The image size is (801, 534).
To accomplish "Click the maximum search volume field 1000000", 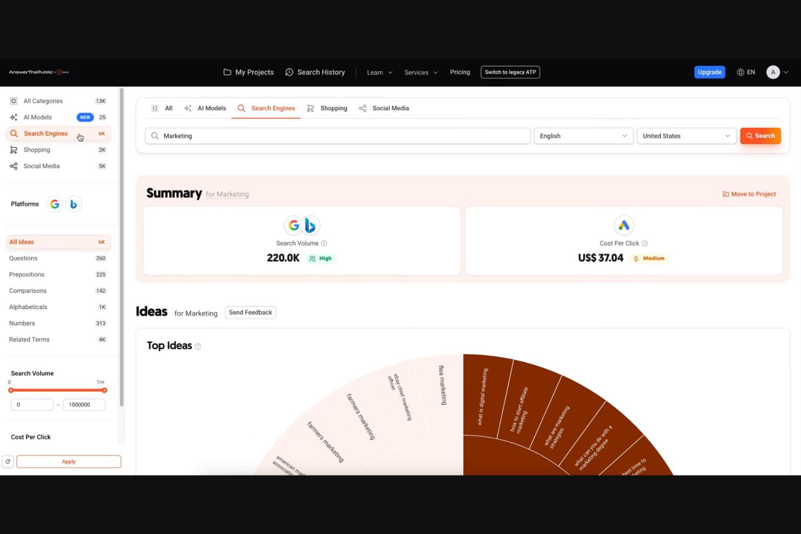I will point(84,404).
